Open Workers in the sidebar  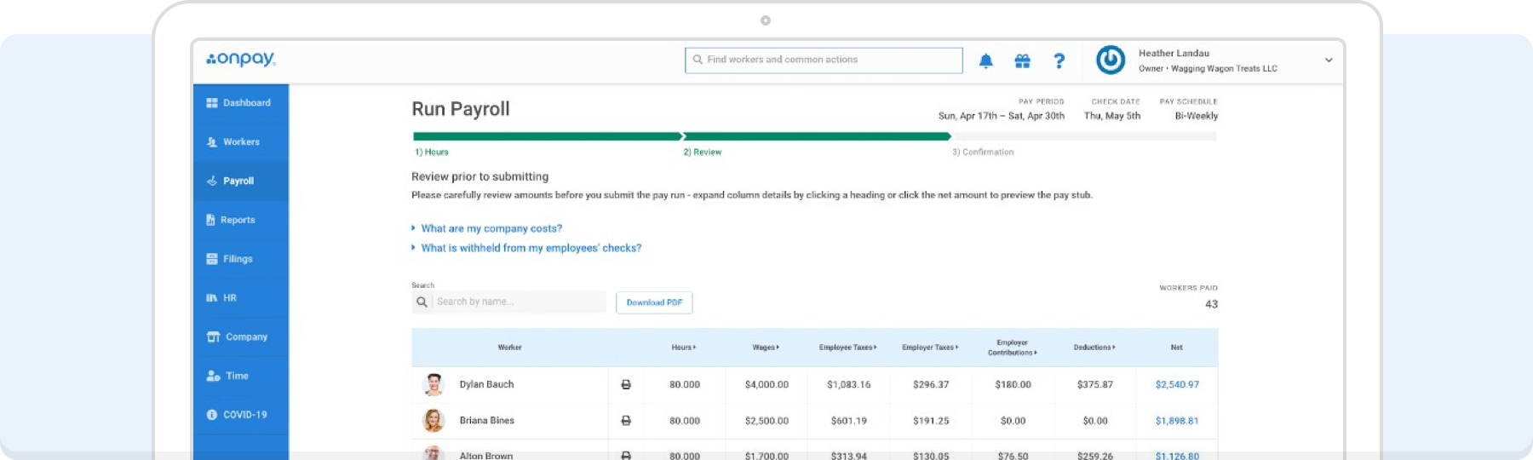(x=241, y=142)
